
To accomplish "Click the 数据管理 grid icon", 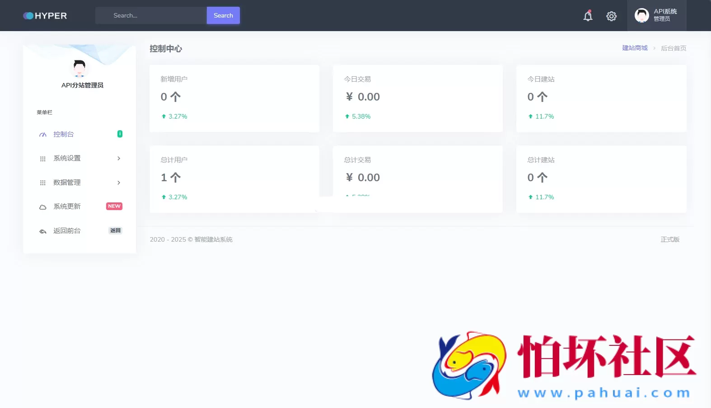I will [x=43, y=183].
